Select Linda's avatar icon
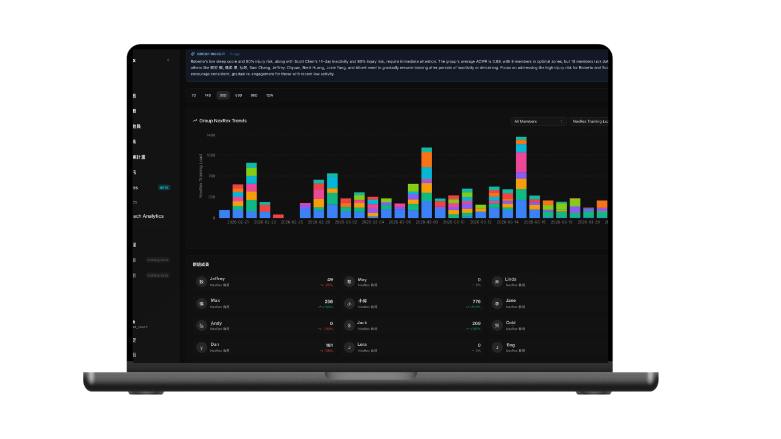Viewport: 781px width, 439px height. click(x=496, y=282)
